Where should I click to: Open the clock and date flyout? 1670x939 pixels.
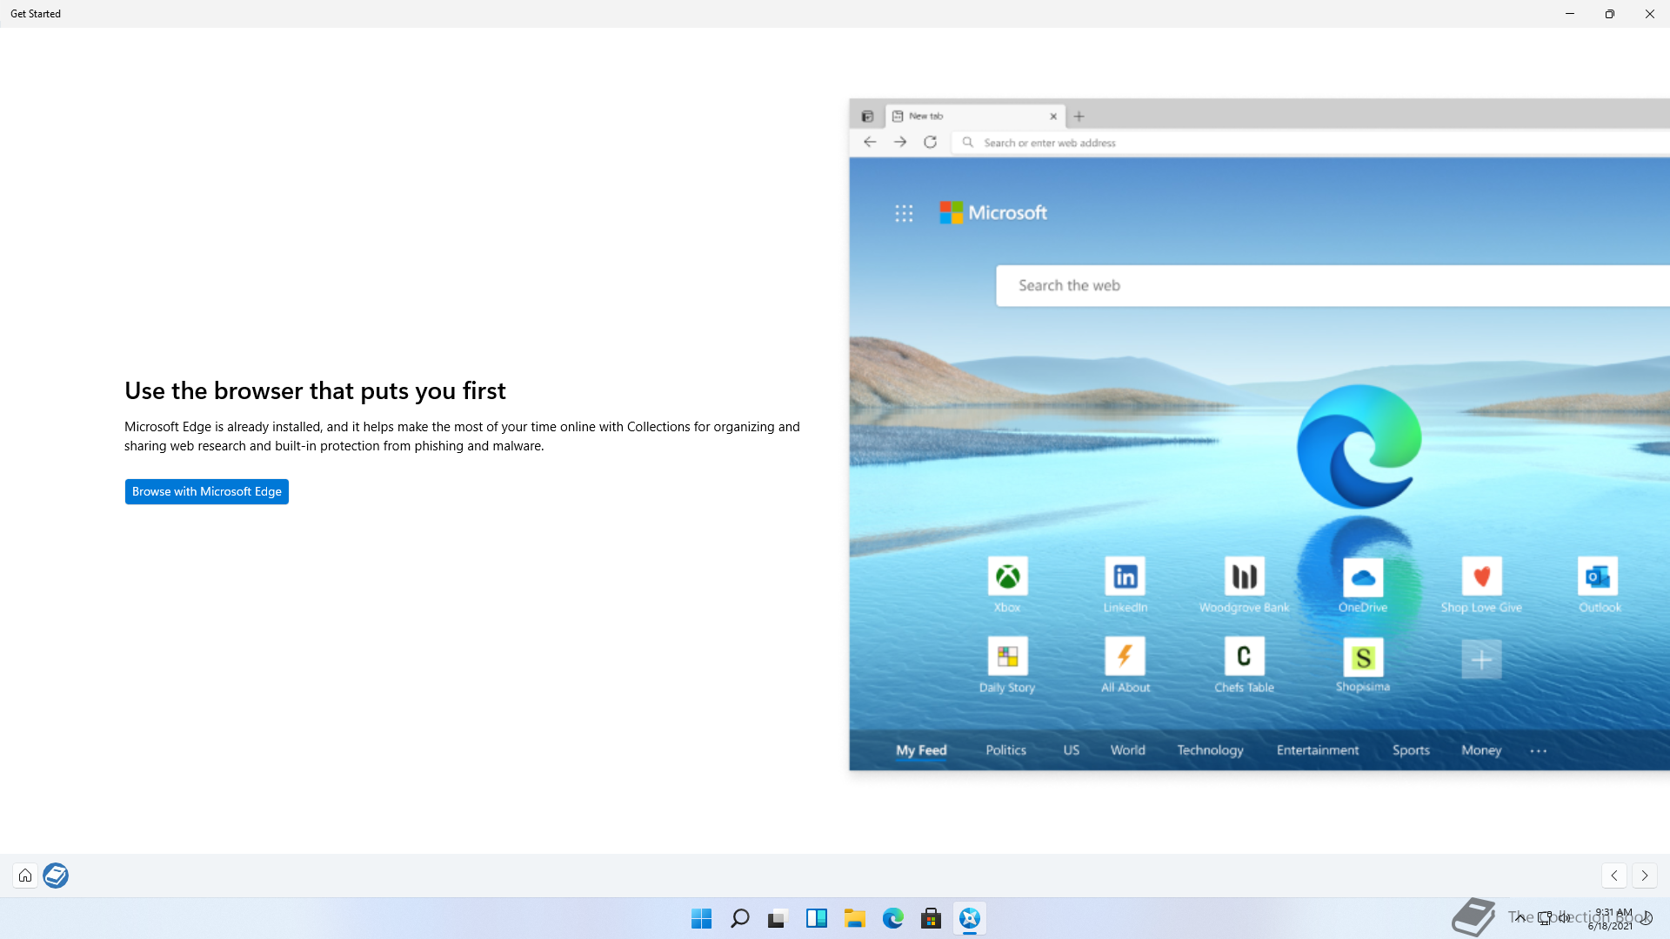tap(1612, 919)
